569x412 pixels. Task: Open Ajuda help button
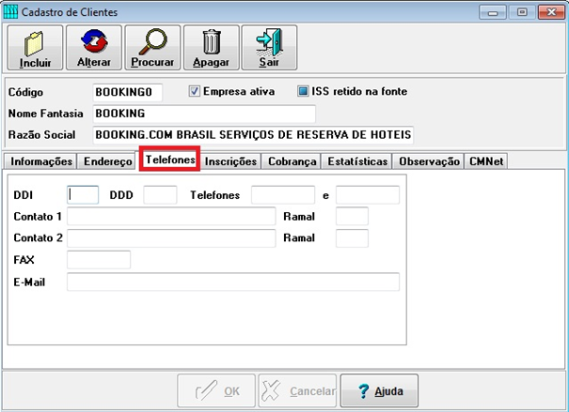pyautogui.click(x=379, y=391)
